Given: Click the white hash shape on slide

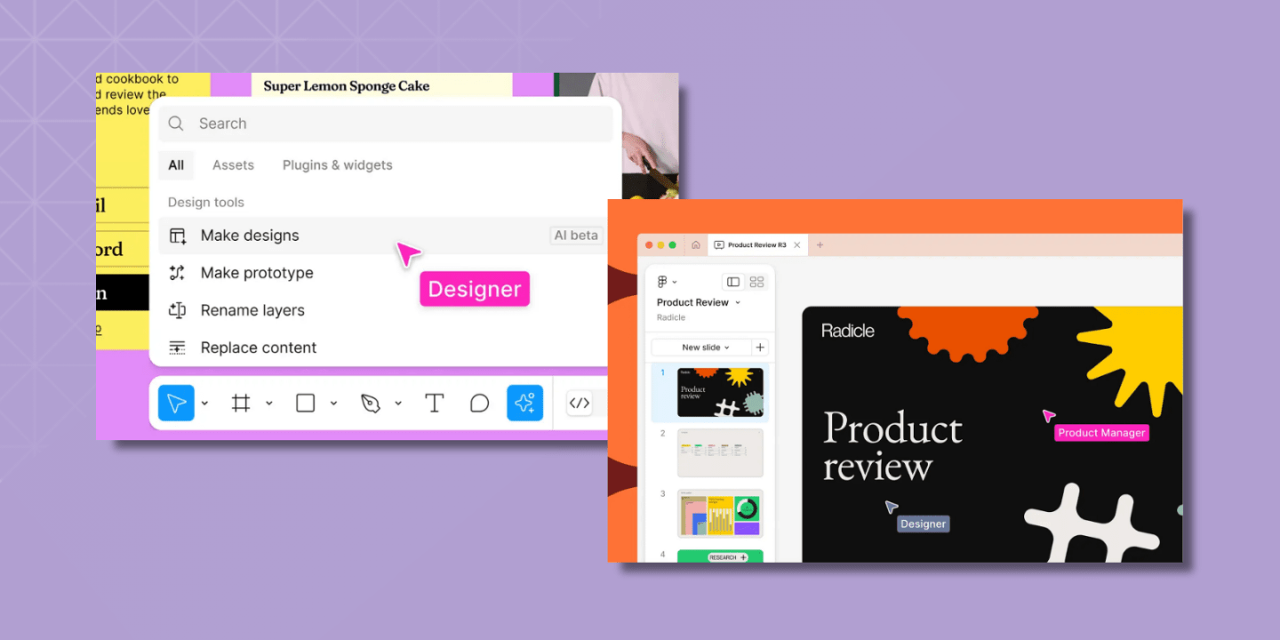Looking at the screenshot, I should coord(1092,523).
